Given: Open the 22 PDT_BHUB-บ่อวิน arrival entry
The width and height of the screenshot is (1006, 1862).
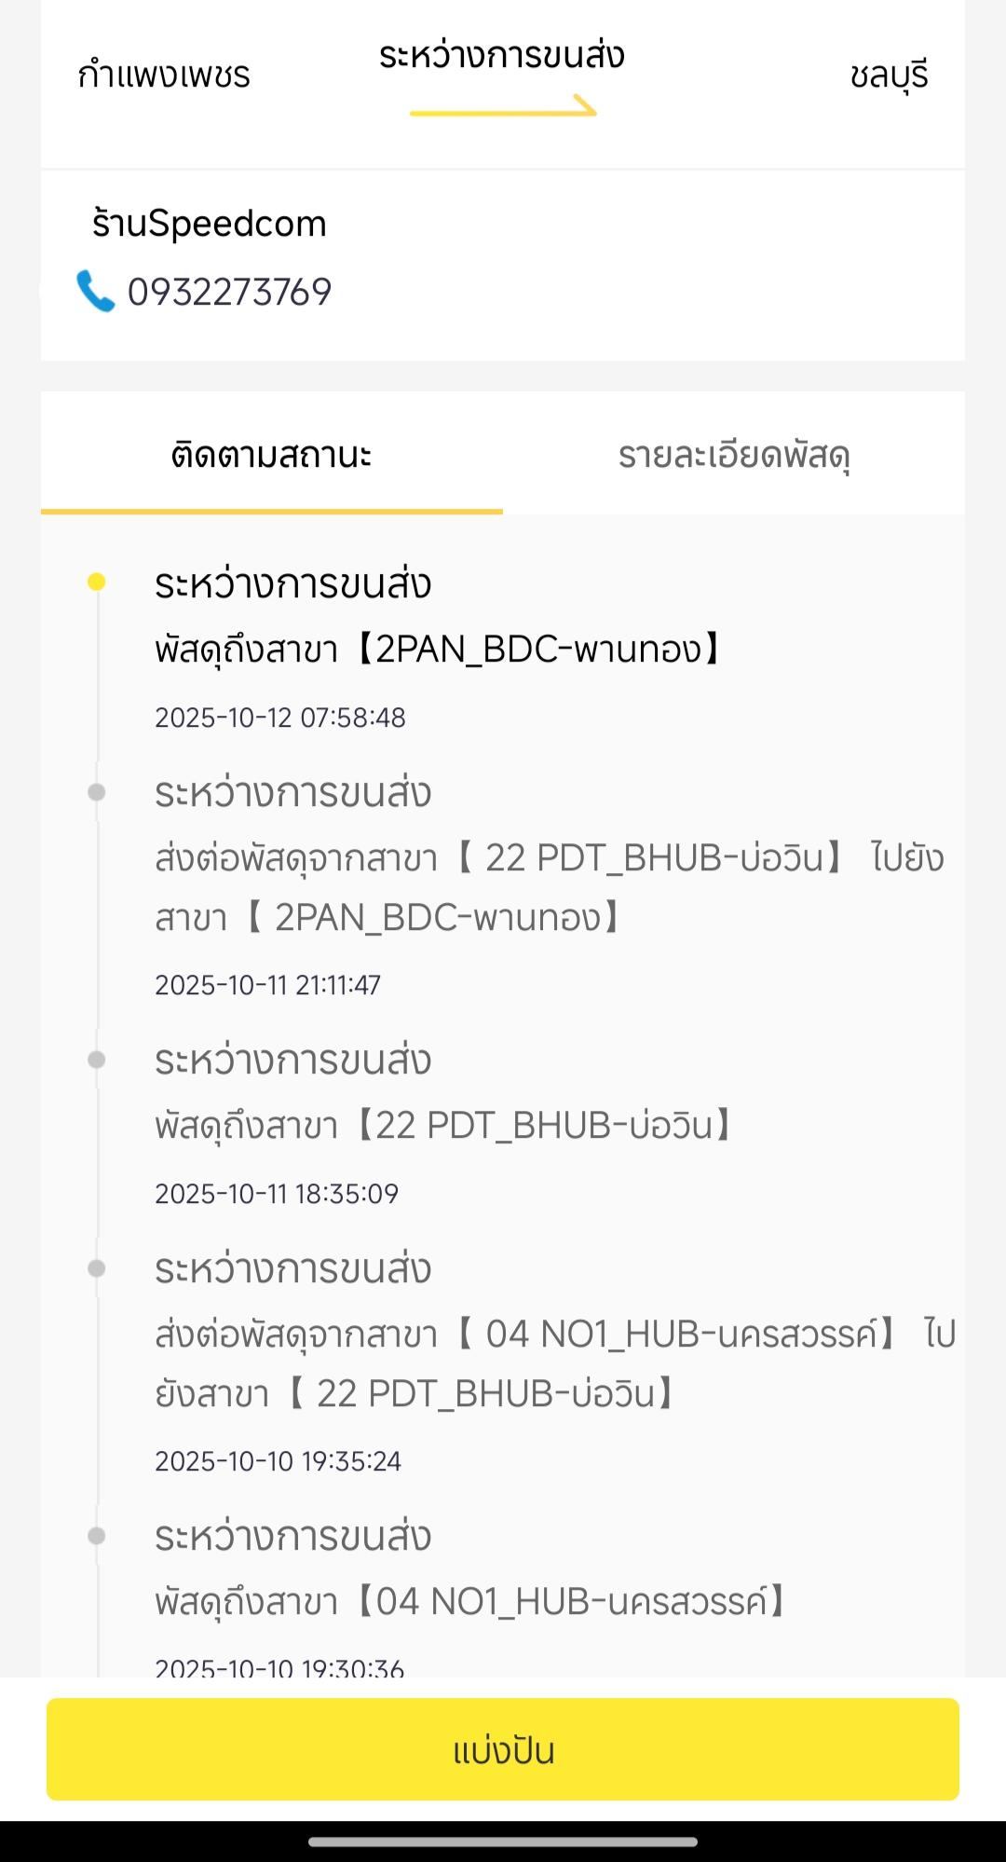Looking at the screenshot, I should [443, 1126].
